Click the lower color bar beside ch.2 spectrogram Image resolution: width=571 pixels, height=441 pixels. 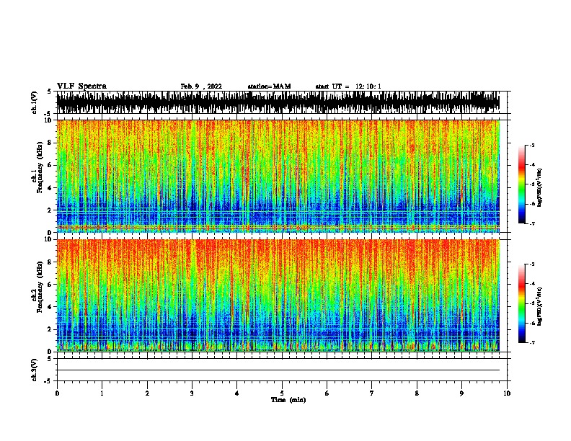click(x=521, y=303)
